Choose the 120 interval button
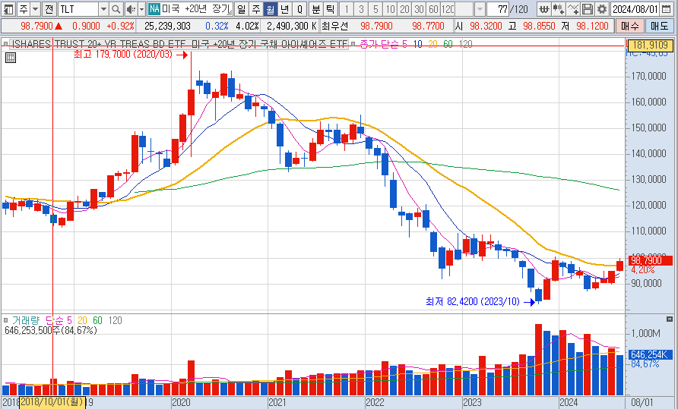Image resolution: width=678 pixels, height=409 pixels. [448, 9]
